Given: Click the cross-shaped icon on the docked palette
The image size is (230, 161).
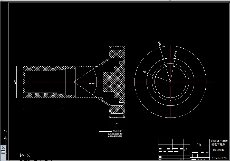Looking at the screenshot, I should click(x=3, y=148).
